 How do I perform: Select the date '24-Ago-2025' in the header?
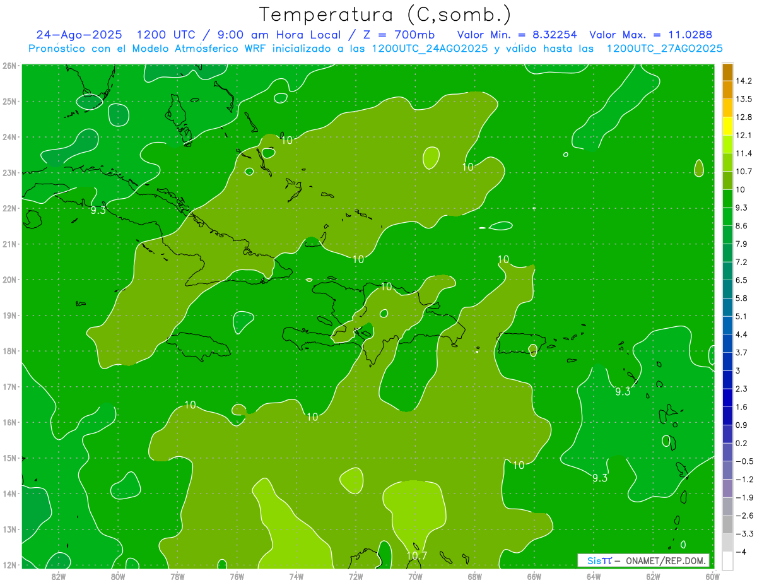(x=80, y=35)
